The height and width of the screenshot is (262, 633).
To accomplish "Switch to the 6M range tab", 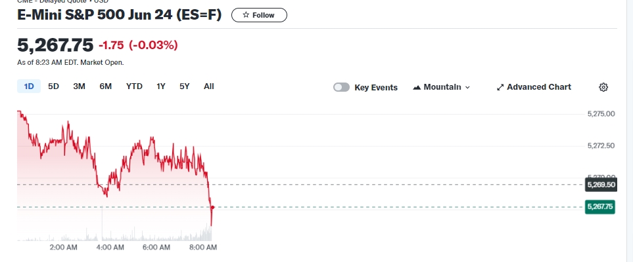I will (105, 86).
